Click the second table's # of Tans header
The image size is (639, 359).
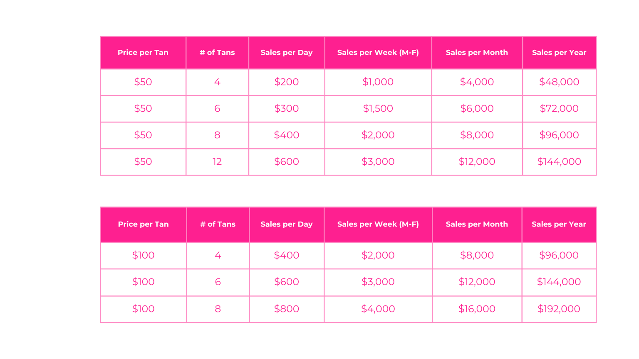[x=218, y=225]
